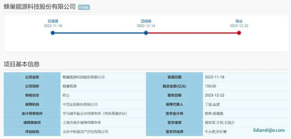The width and height of the screenshot is (291, 139).
Task: Click the 已受理 stage label in timeline
Action: pyautogui.click(x=53, y=21)
